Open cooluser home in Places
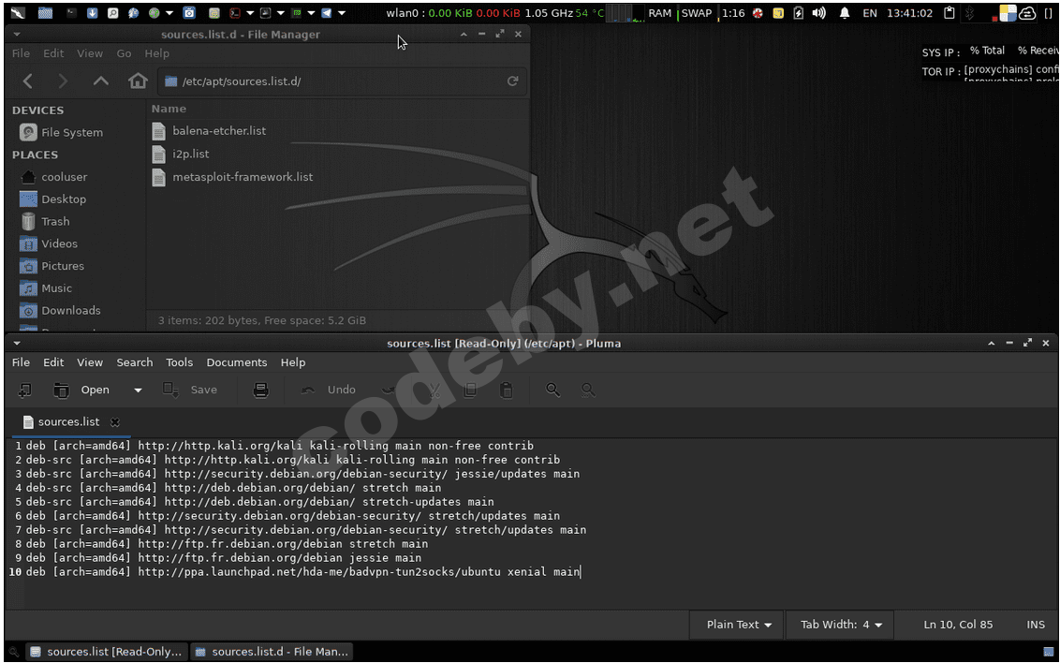Viewport: 1060px width, 663px height. click(x=54, y=177)
